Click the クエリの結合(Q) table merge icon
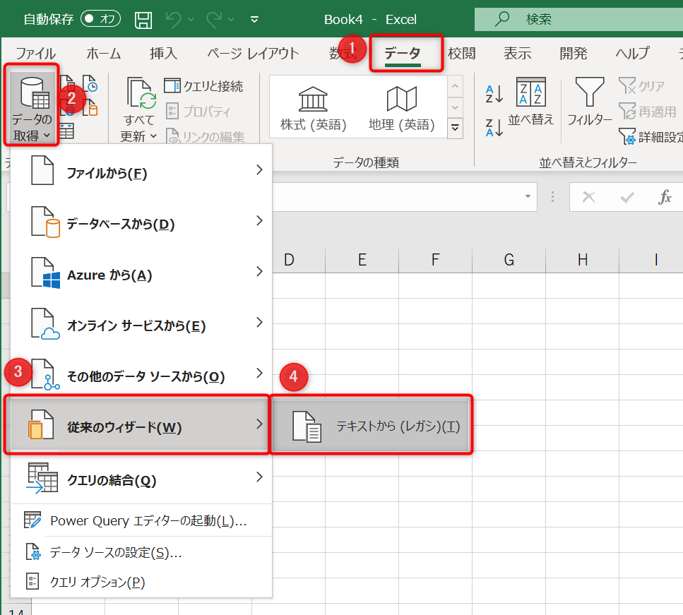Viewport: 683px width, 615px height. tap(42, 478)
